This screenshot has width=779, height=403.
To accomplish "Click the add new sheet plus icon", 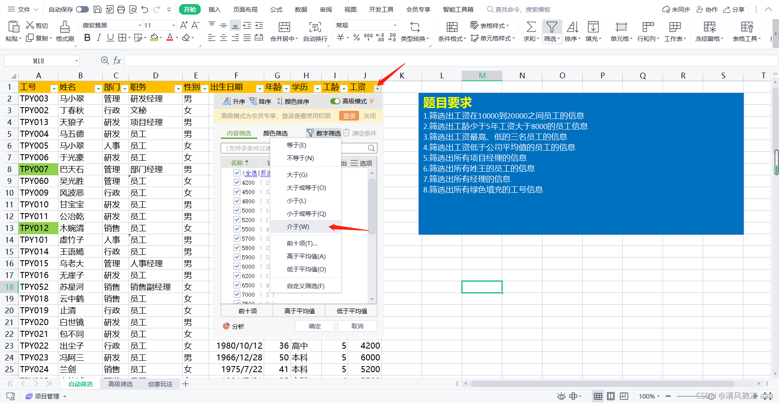I will (185, 384).
